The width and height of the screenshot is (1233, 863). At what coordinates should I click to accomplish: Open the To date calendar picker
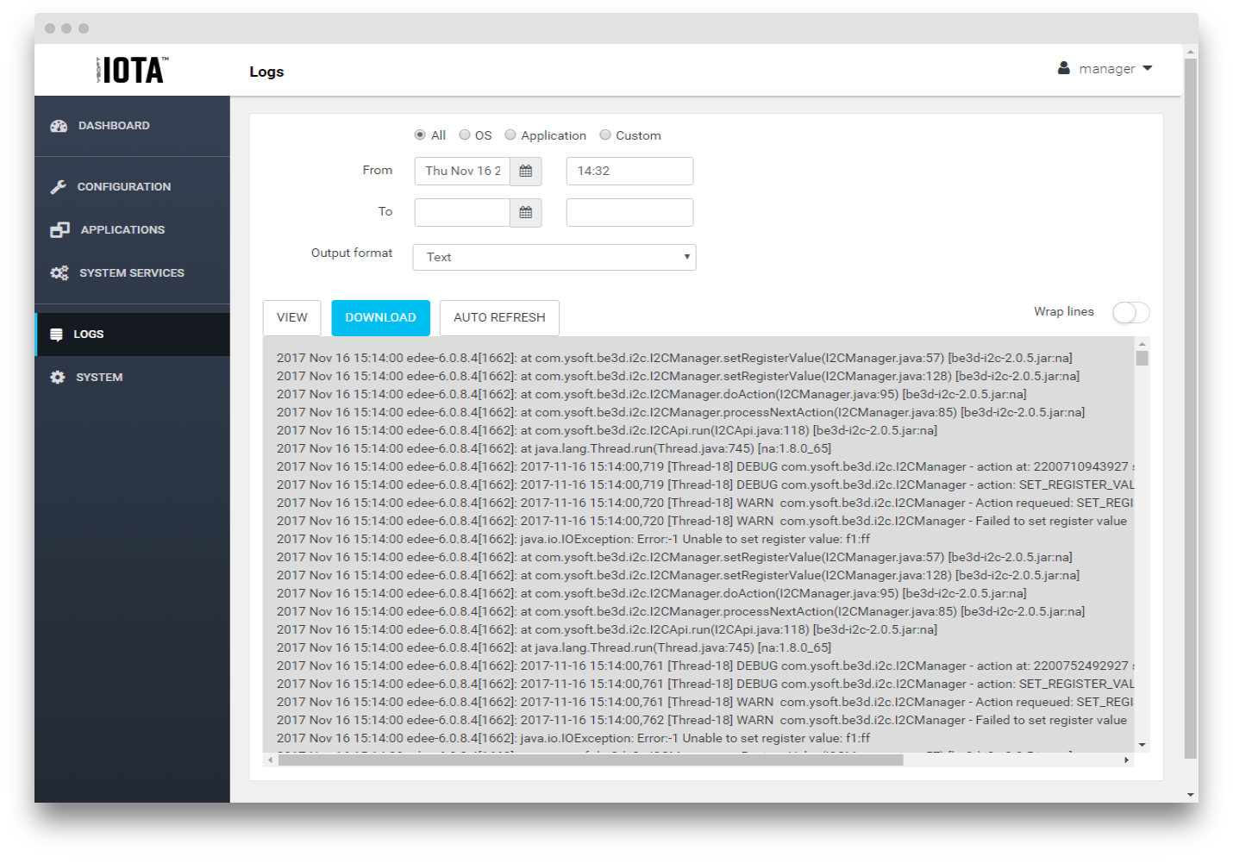(525, 213)
